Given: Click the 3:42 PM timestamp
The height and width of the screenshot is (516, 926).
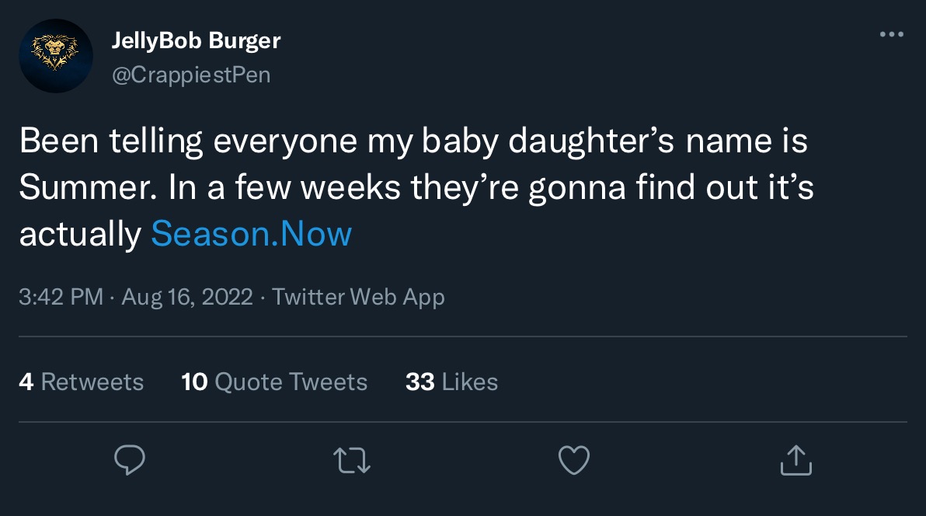Looking at the screenshot, I should (x=61, y=297).
